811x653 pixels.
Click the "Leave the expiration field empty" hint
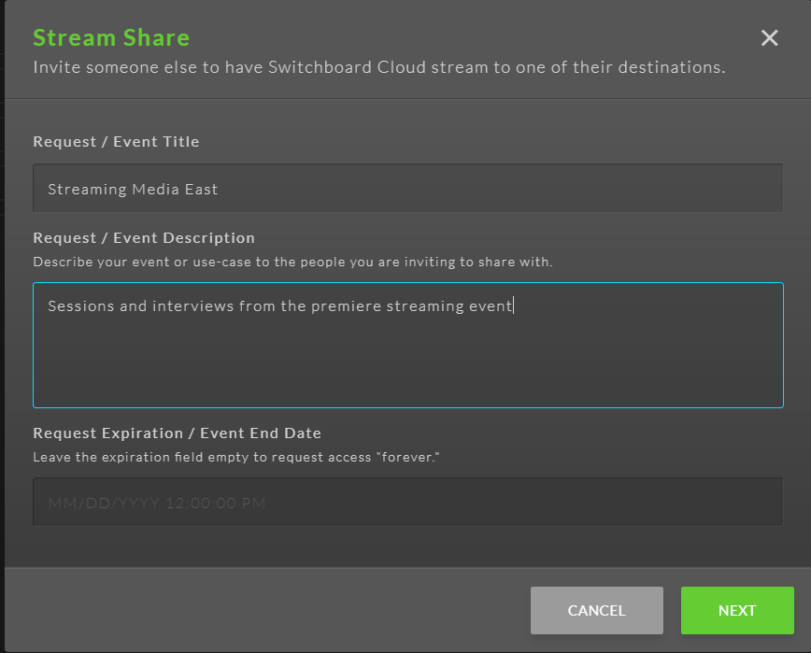pos(235,457)
